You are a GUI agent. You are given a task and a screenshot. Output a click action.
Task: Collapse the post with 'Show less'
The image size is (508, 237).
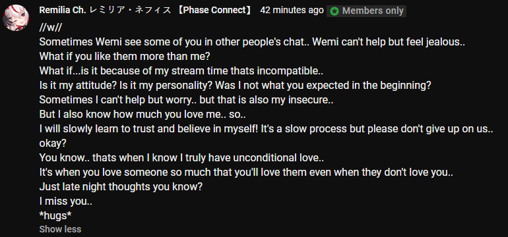pyautogui.click(x=60, y=229)
